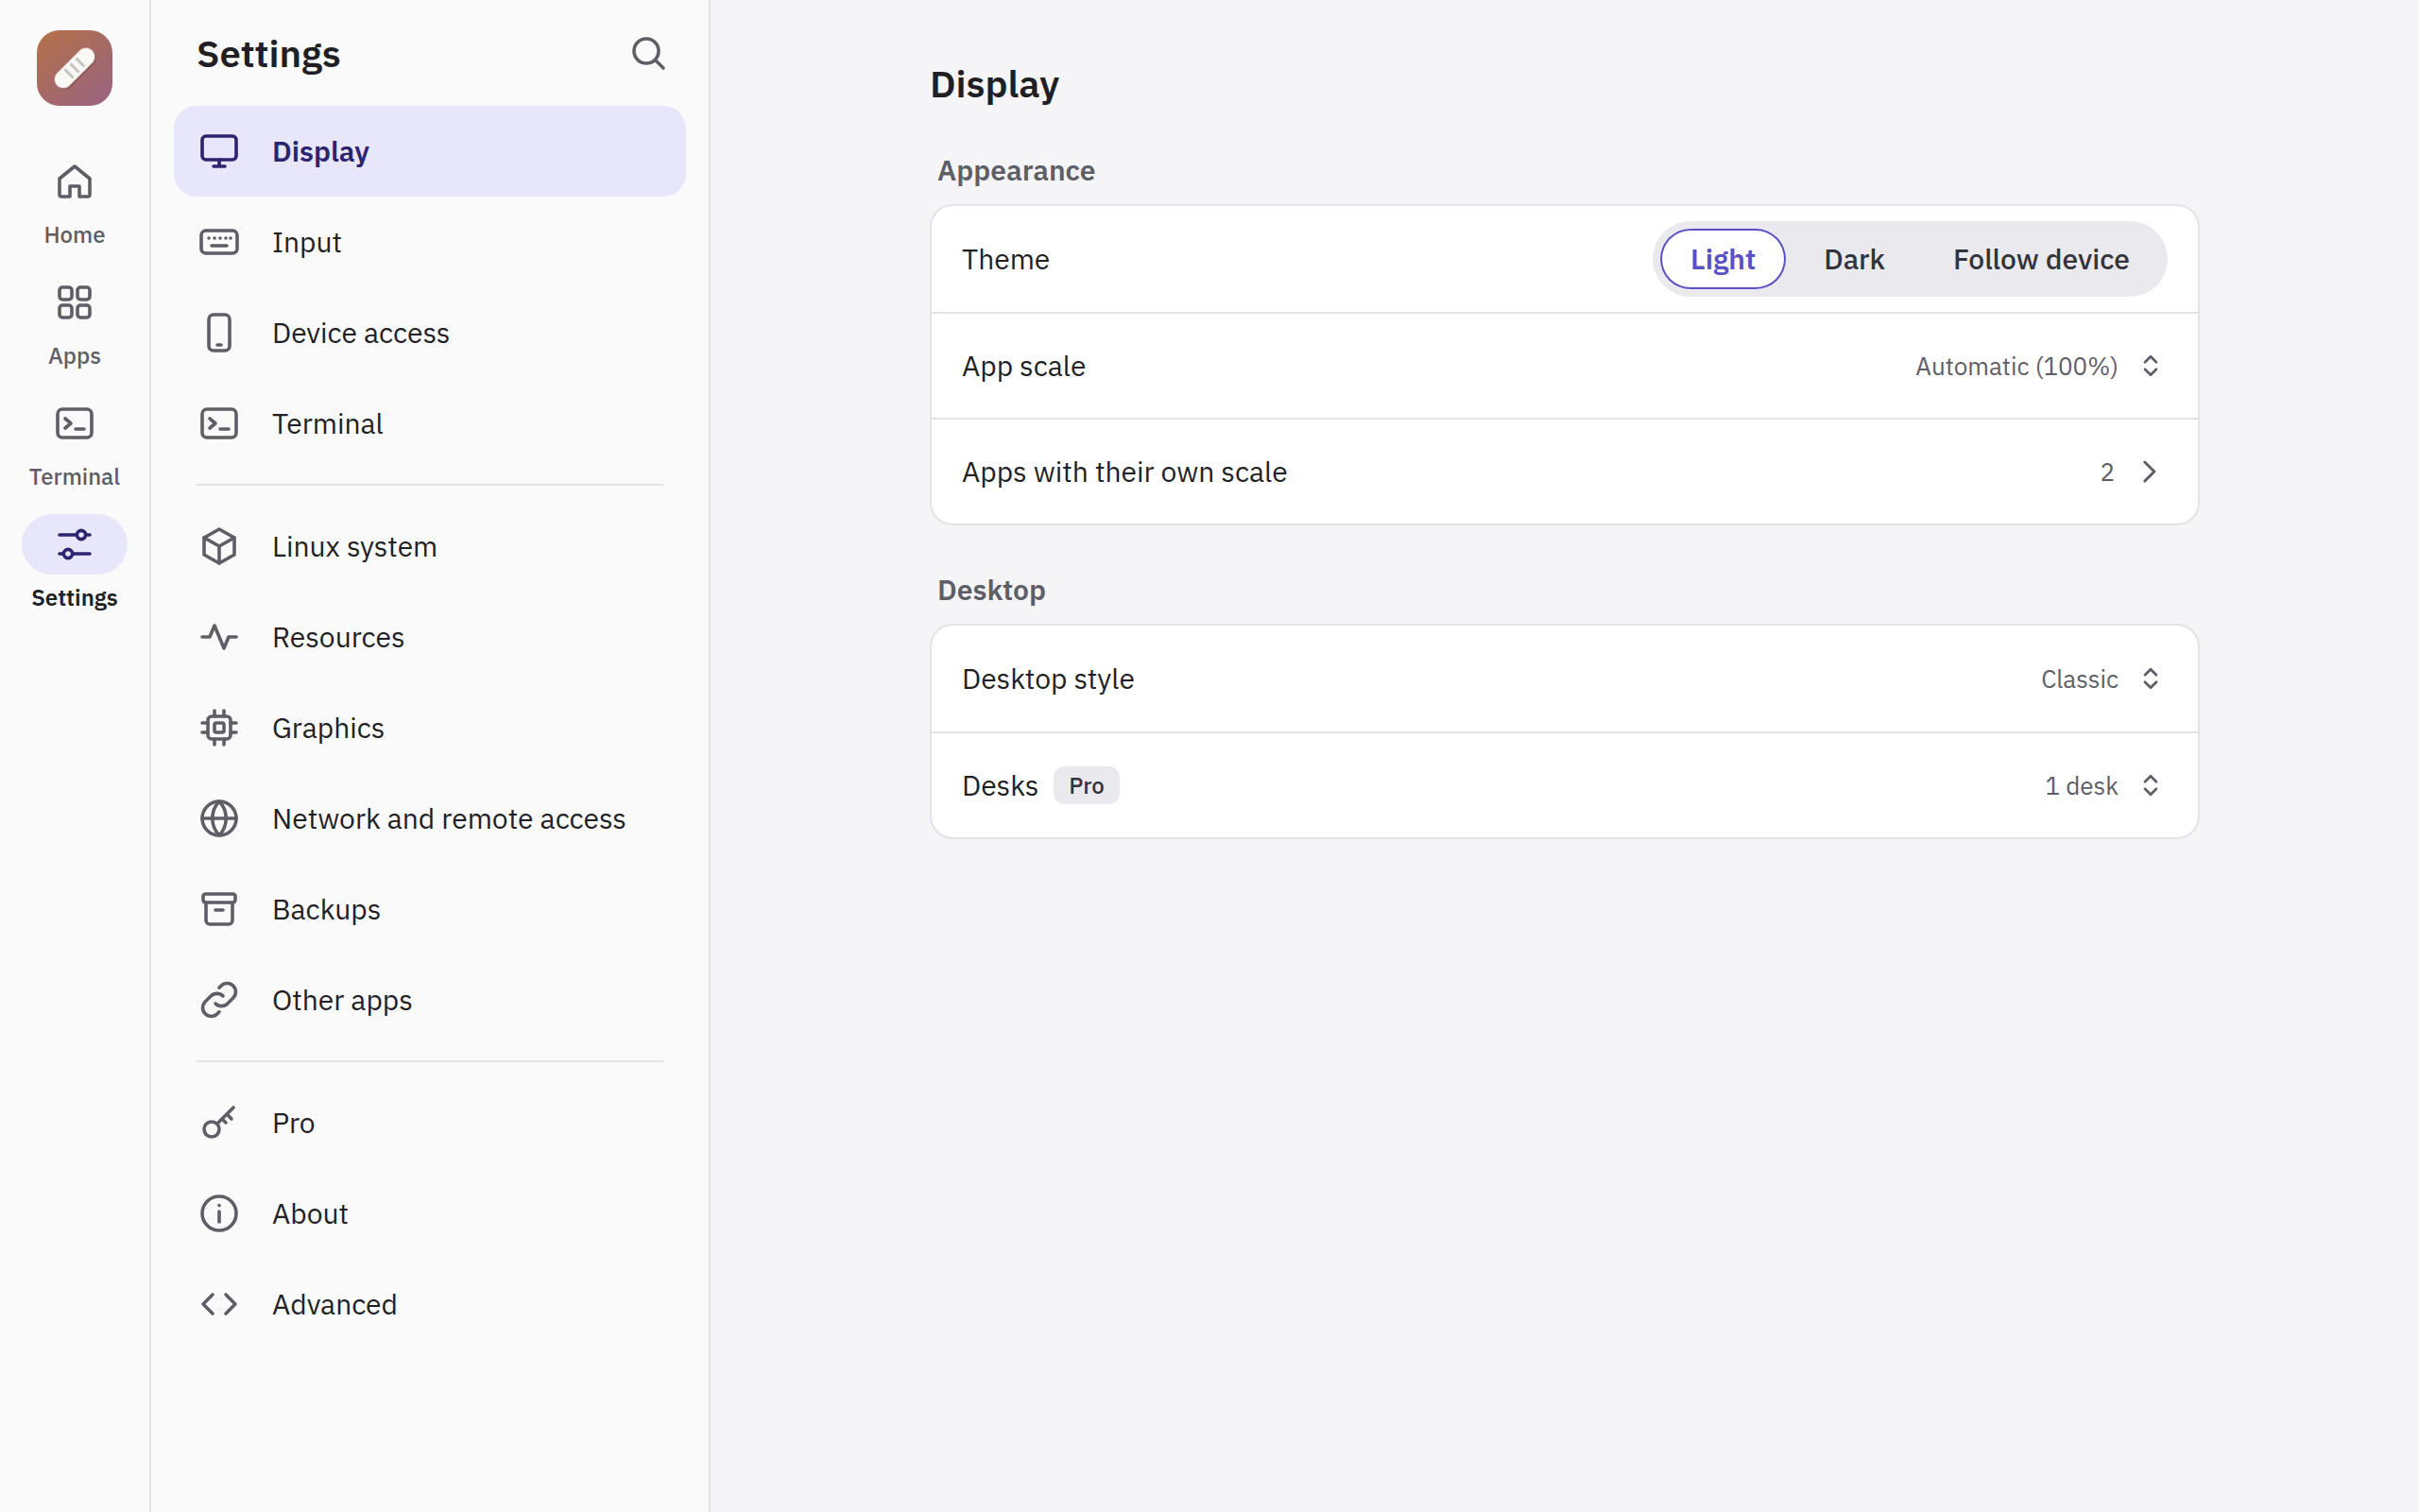
Task: Open Terminal from the left rail
Action: (74, 446)
